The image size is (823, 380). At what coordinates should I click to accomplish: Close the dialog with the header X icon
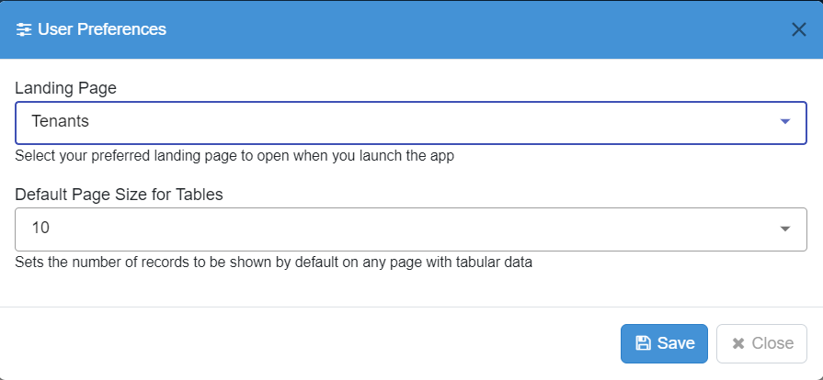(798, 29)
